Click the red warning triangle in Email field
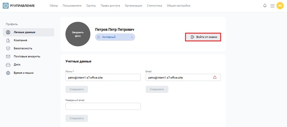 215,77
